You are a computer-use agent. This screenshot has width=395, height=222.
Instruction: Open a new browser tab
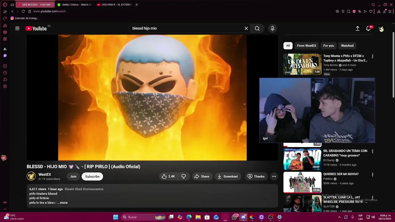136,5
